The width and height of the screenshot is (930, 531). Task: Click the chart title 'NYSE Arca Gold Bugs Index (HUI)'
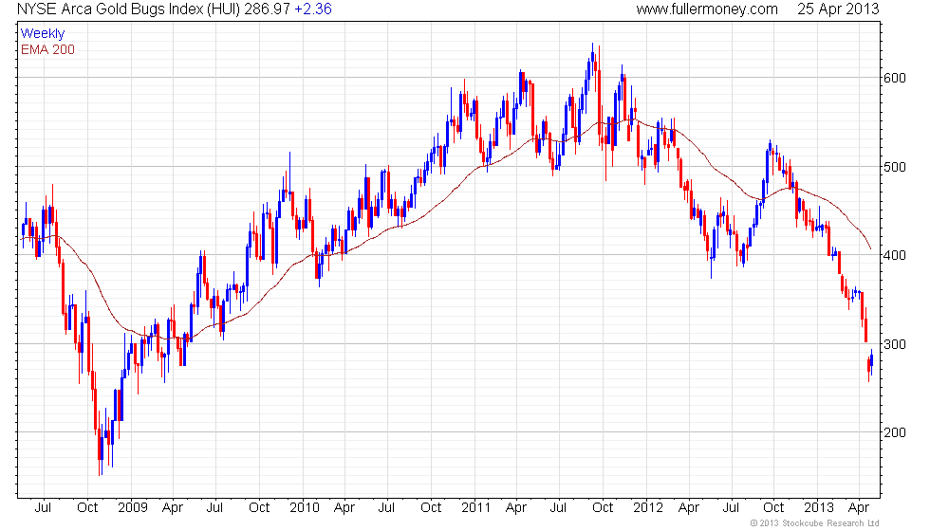point(128,9)
